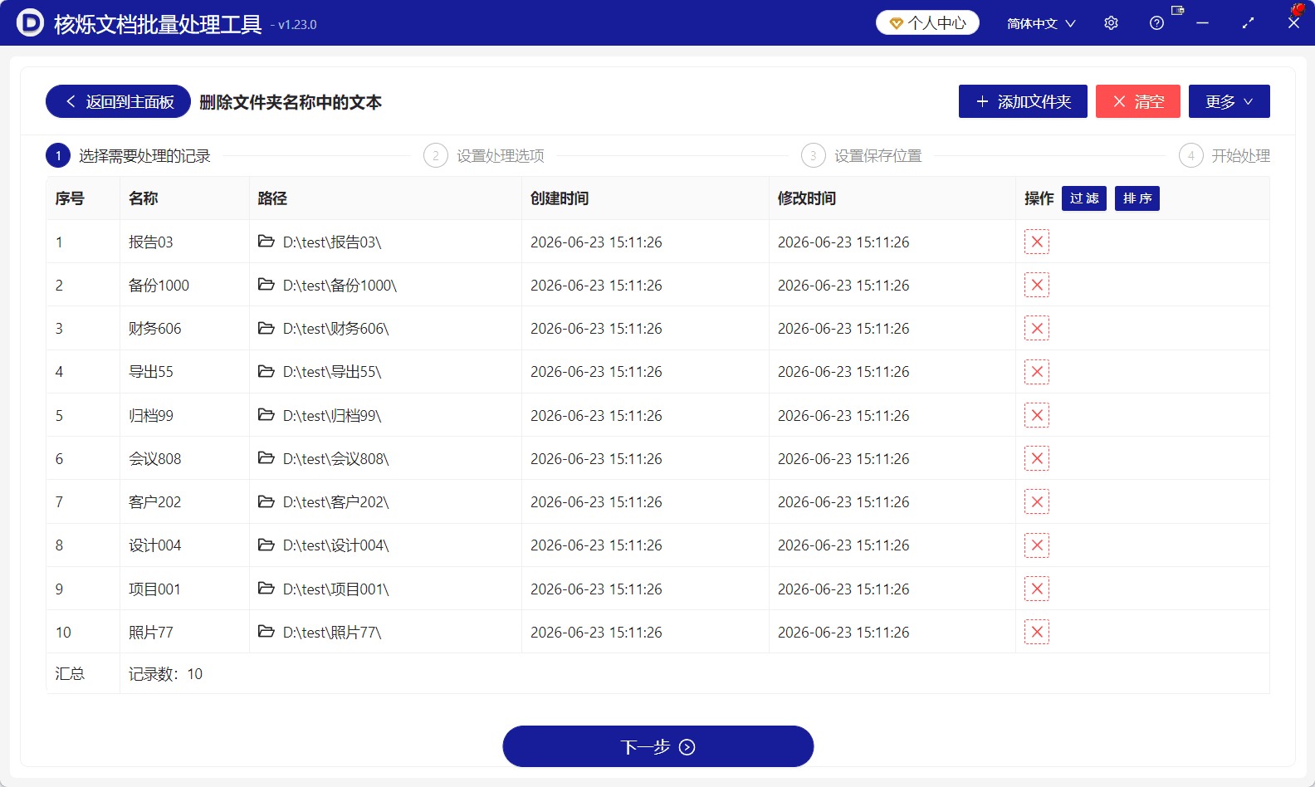Open folder icon for D:\test\客户202\
The height and width of the screenshot is (787, 1315).
[266, 501]
